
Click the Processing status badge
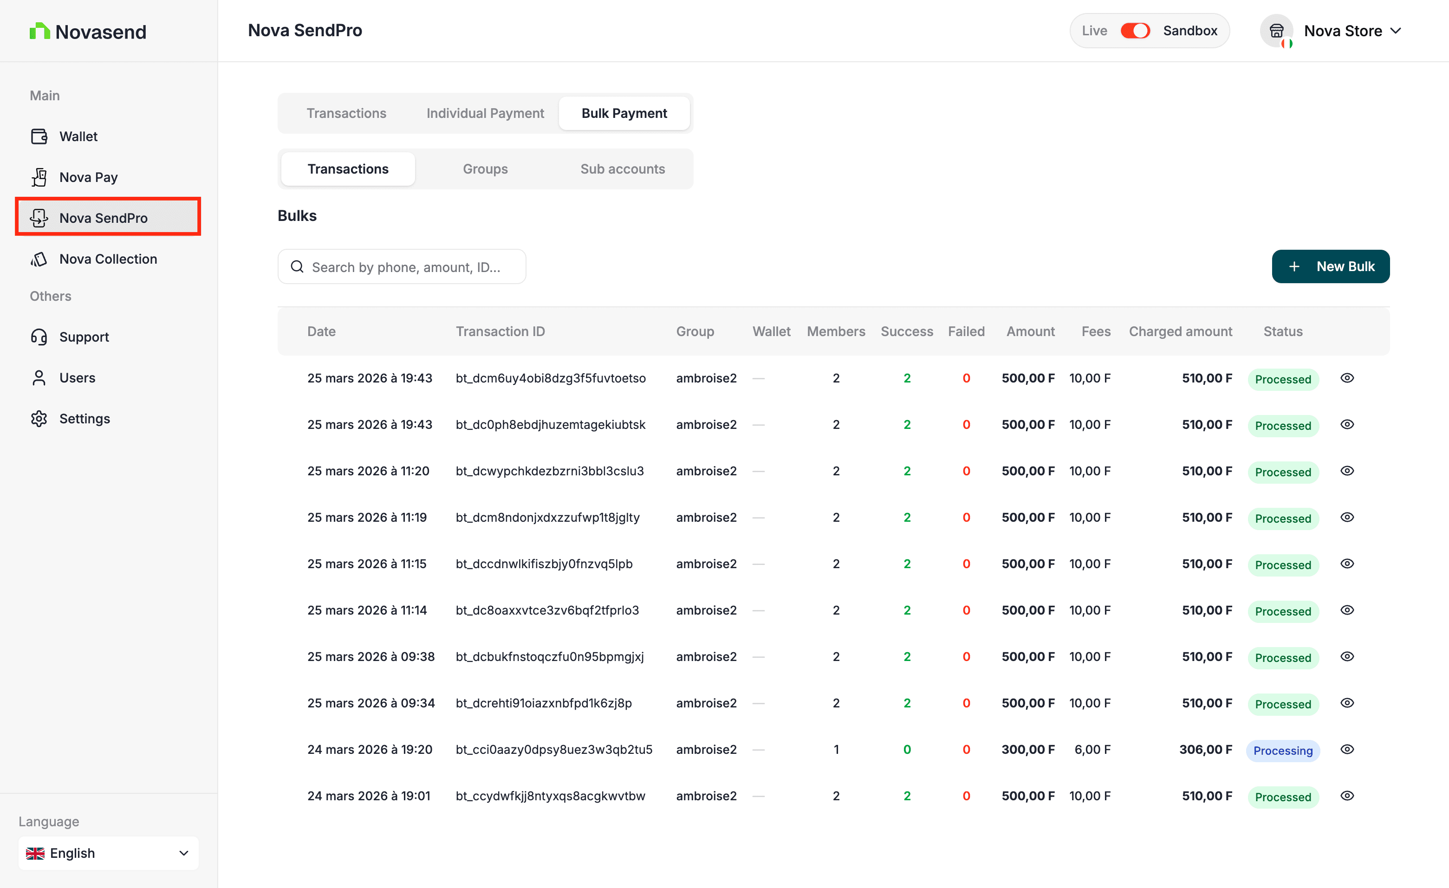(x=1283, y=751)
